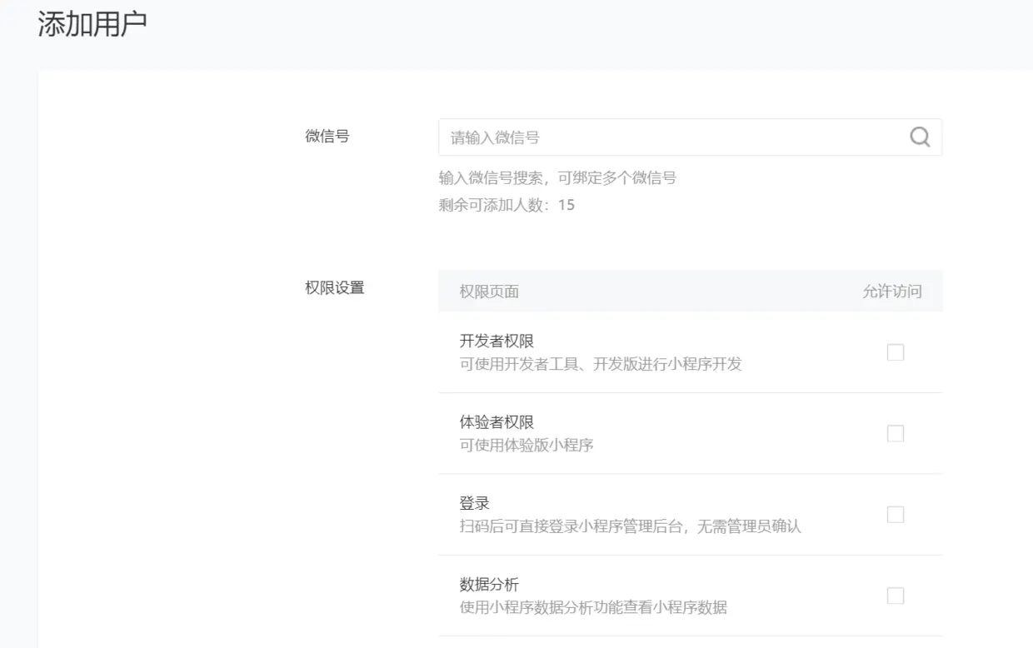This screenshot has height=648, width=1033.
Task: Click the 权限页面 column header
Action: (x=489, y=292)
